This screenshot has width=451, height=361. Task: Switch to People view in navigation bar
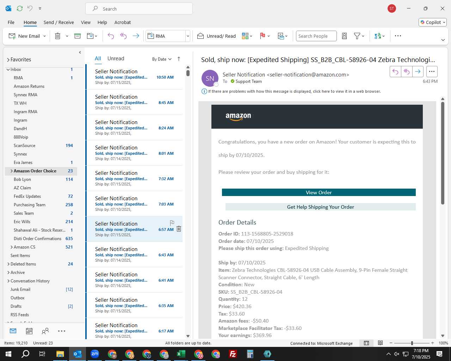[x=45, y=331]
